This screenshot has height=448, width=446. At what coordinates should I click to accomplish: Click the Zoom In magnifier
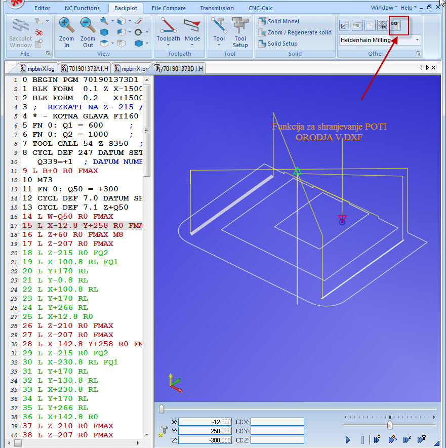point(66,25)
